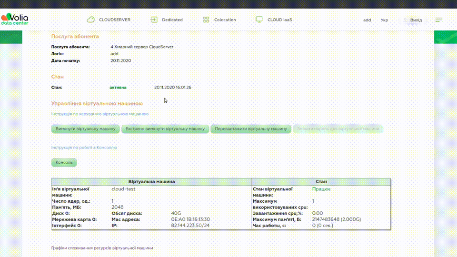457x257 pixels.
Task: Click the Colocation grid icon
Action: coord(206,20)
